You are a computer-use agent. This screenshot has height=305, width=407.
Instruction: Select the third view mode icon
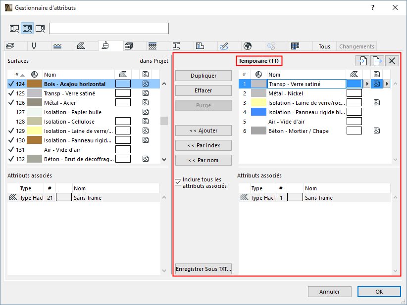pos(40,28)
